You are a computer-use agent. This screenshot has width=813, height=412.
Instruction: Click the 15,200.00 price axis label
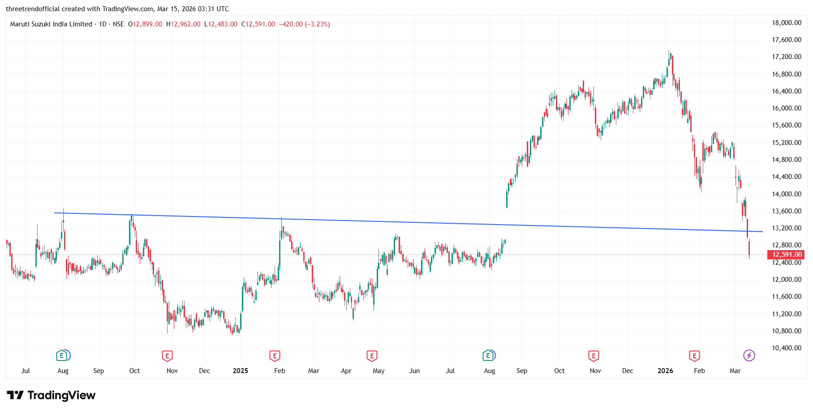click(787, 143)
